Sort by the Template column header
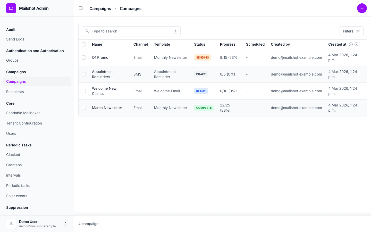Screen dimensions: 371x232 tap(162, 44)
